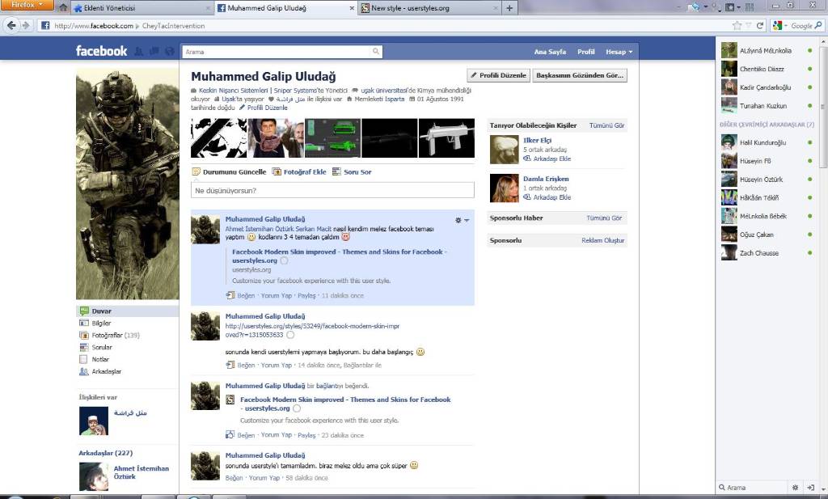Open chat with Zach Chausse
Screen dimensions: 828x499
tap(767, 253)
